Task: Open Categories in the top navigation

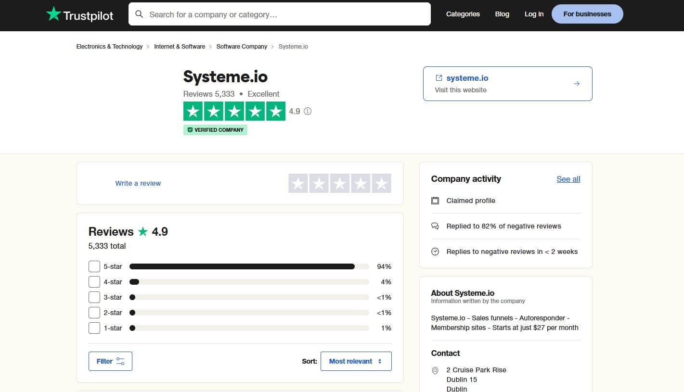Action: pyautogui.click(x=463, y=14)
